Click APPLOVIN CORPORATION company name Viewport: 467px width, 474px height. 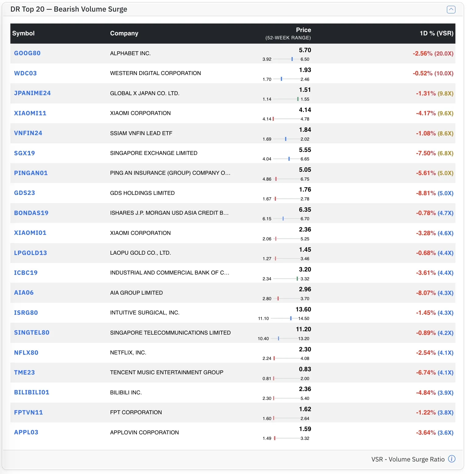click(x=144, y=433)
